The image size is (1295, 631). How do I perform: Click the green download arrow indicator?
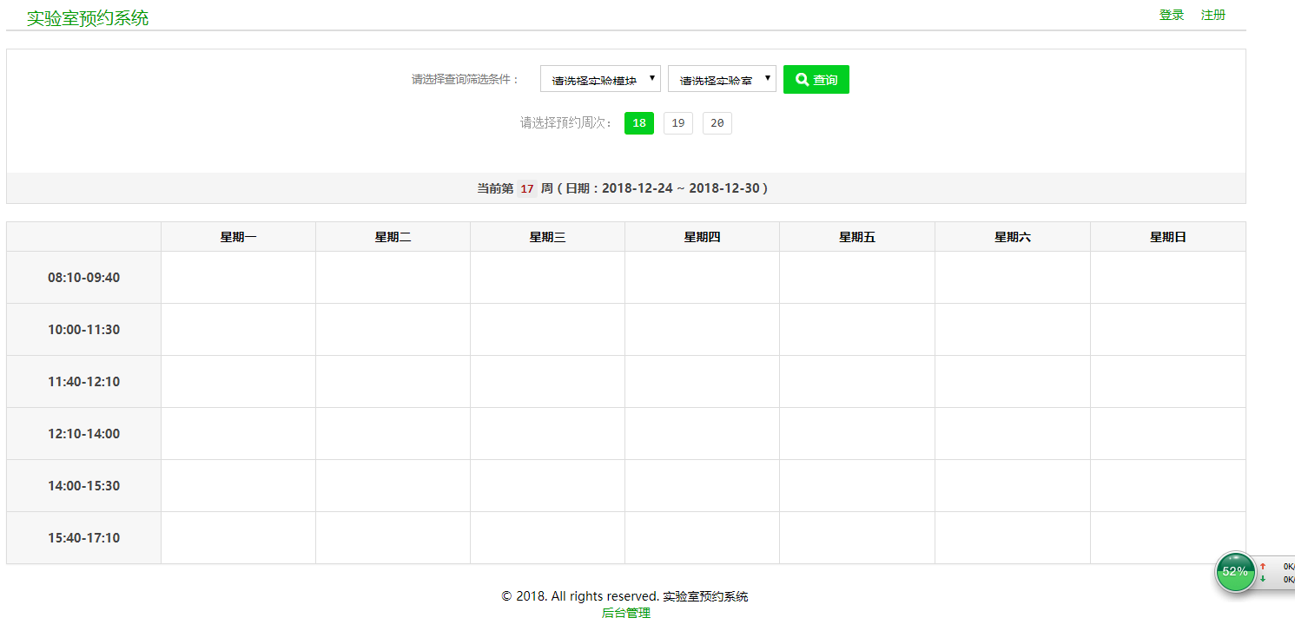pos(1263,579)
